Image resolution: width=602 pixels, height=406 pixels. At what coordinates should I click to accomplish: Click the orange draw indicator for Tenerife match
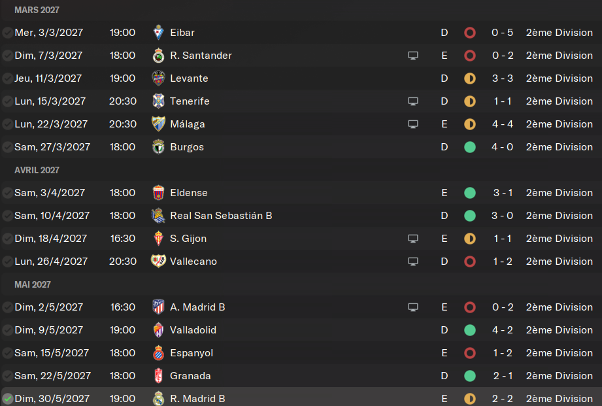pos(470,101)
